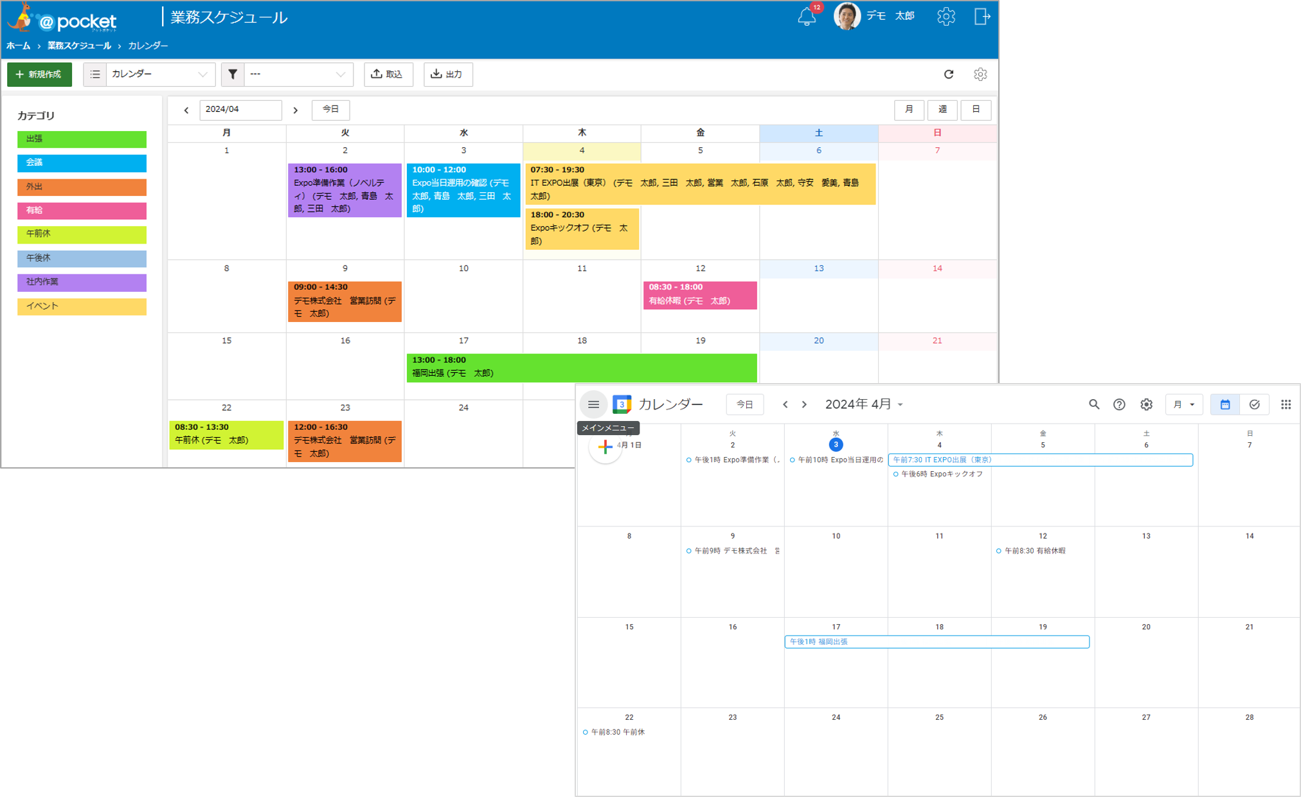Click the list view icon beside カレンダー
The height and width of the screenshot is (797, 1301).
tap(95, 75)
